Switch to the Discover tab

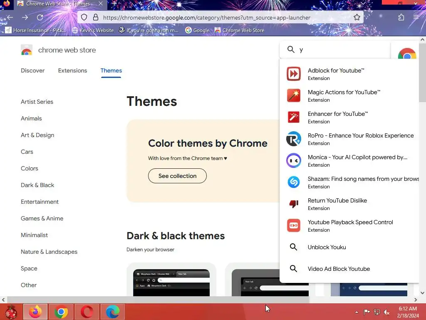(32, 70)
